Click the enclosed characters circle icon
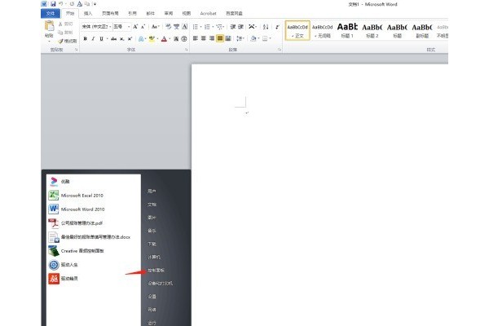Image resolution: width=489 pixels, height=326 pixels. pyautogui.click(x=184, y=39)
